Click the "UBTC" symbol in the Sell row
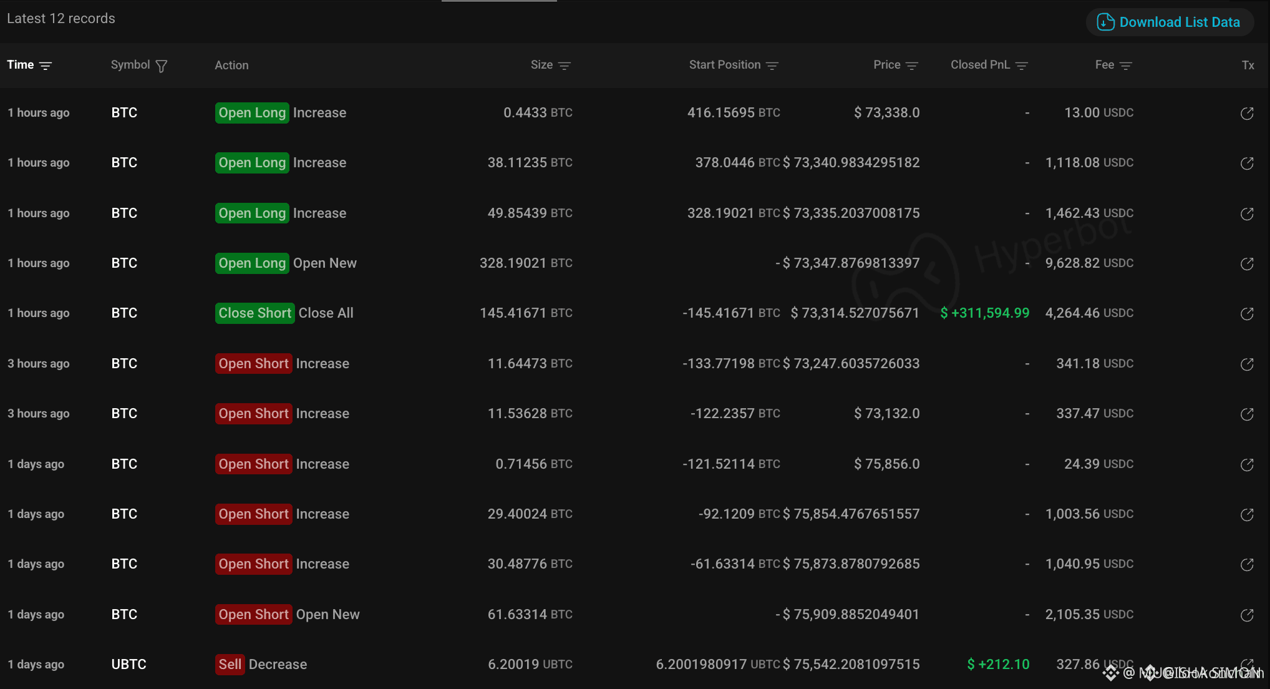 129,664
